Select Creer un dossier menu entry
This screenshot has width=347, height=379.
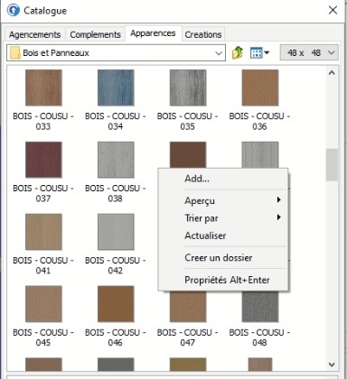click(x=219, y=258)
